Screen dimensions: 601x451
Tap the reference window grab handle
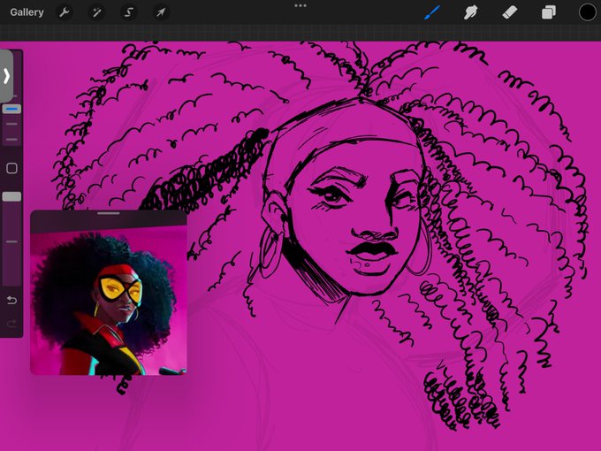point(109,213)
